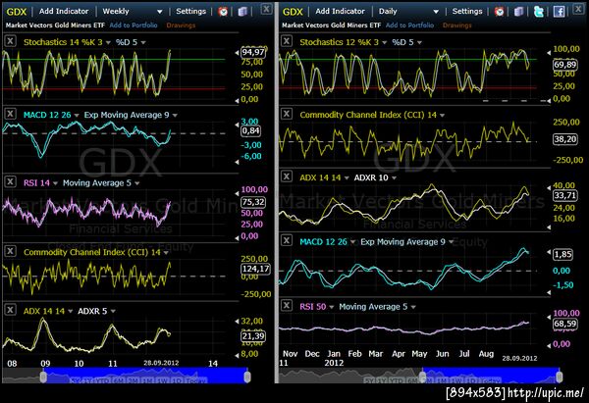
Task: Expand Weekly MACD 12 26 dropdown arrow
Action: (x=77, y=116)
